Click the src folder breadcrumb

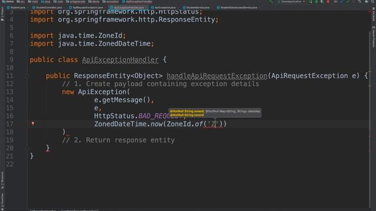(21, 1)
